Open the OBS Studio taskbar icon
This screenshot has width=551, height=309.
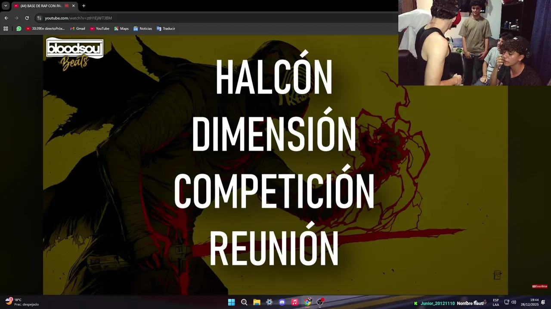[320, 302]
